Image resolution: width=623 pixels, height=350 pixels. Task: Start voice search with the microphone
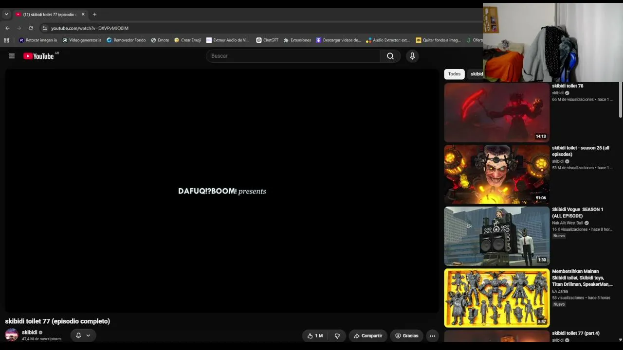(x=412, y=56)
